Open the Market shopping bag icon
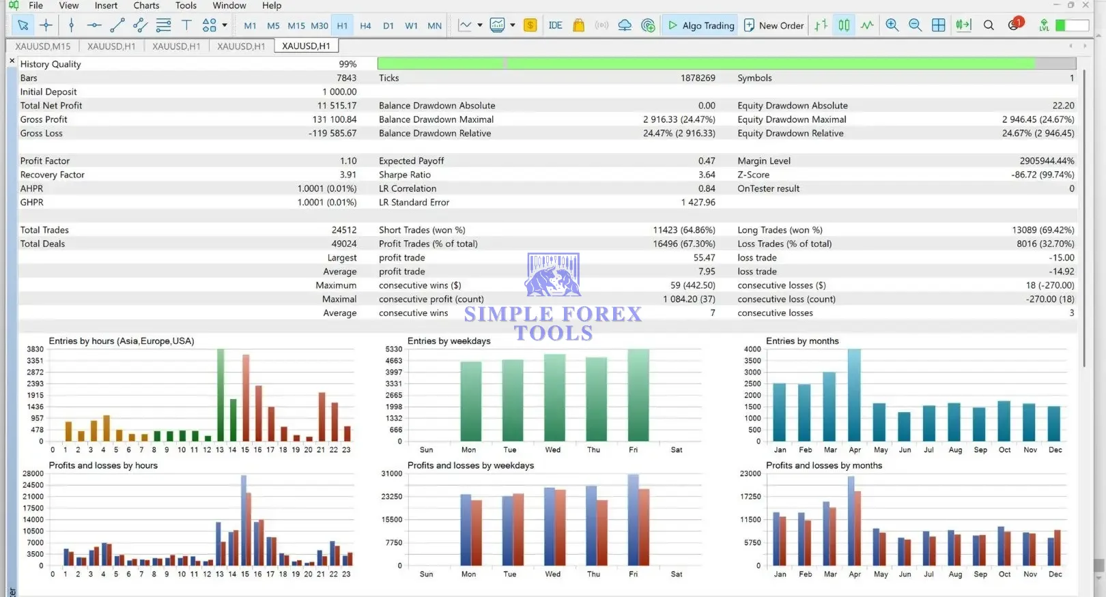 (x=578, y=25)
